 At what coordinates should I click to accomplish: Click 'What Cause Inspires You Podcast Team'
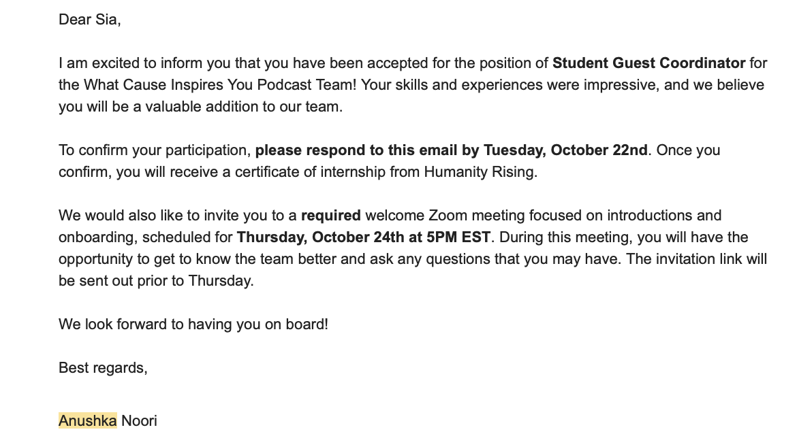coord(219,85)
